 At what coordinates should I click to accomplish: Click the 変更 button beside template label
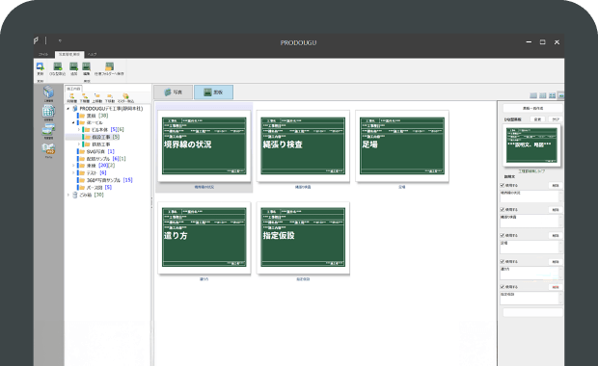537,119
